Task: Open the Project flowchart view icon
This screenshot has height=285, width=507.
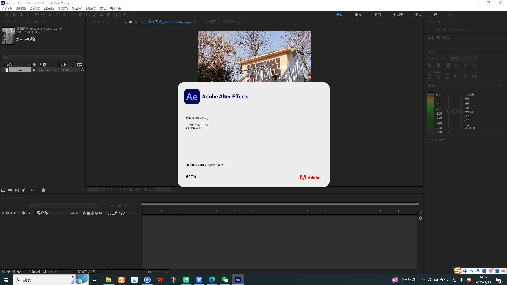Action: click(x=82, y=70)
